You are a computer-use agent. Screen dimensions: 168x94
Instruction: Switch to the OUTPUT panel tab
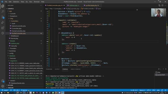coord(57,69)
